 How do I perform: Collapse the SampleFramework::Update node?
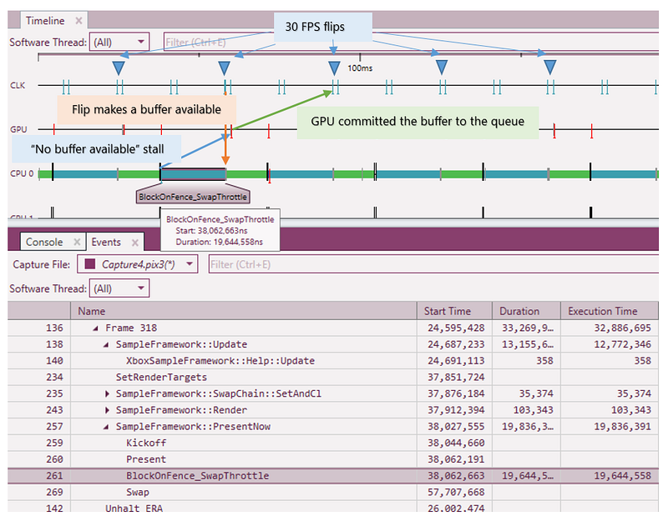click(x=106, y=344)
